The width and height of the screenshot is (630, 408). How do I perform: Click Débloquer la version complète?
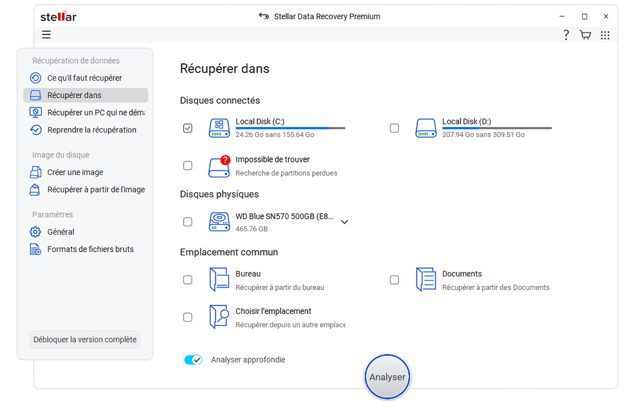85,340
